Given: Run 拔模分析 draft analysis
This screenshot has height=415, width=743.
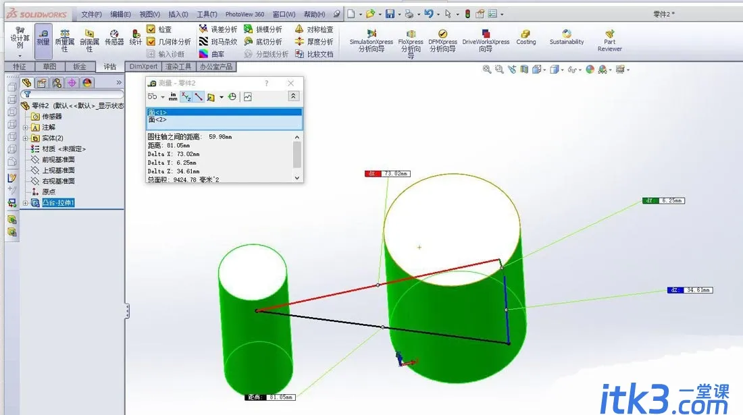Looking at the screenshot, I should click(x=263, y=29).
